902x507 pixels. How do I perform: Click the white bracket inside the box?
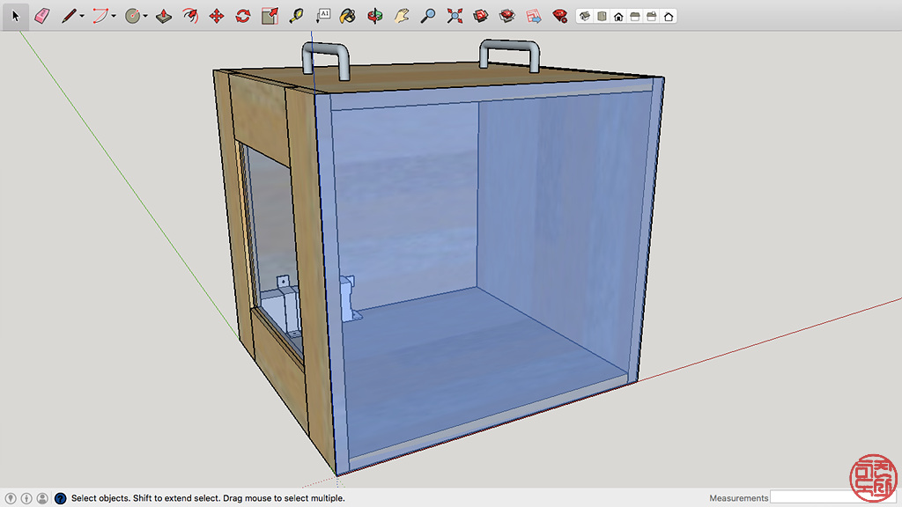[x=349, y=298]
